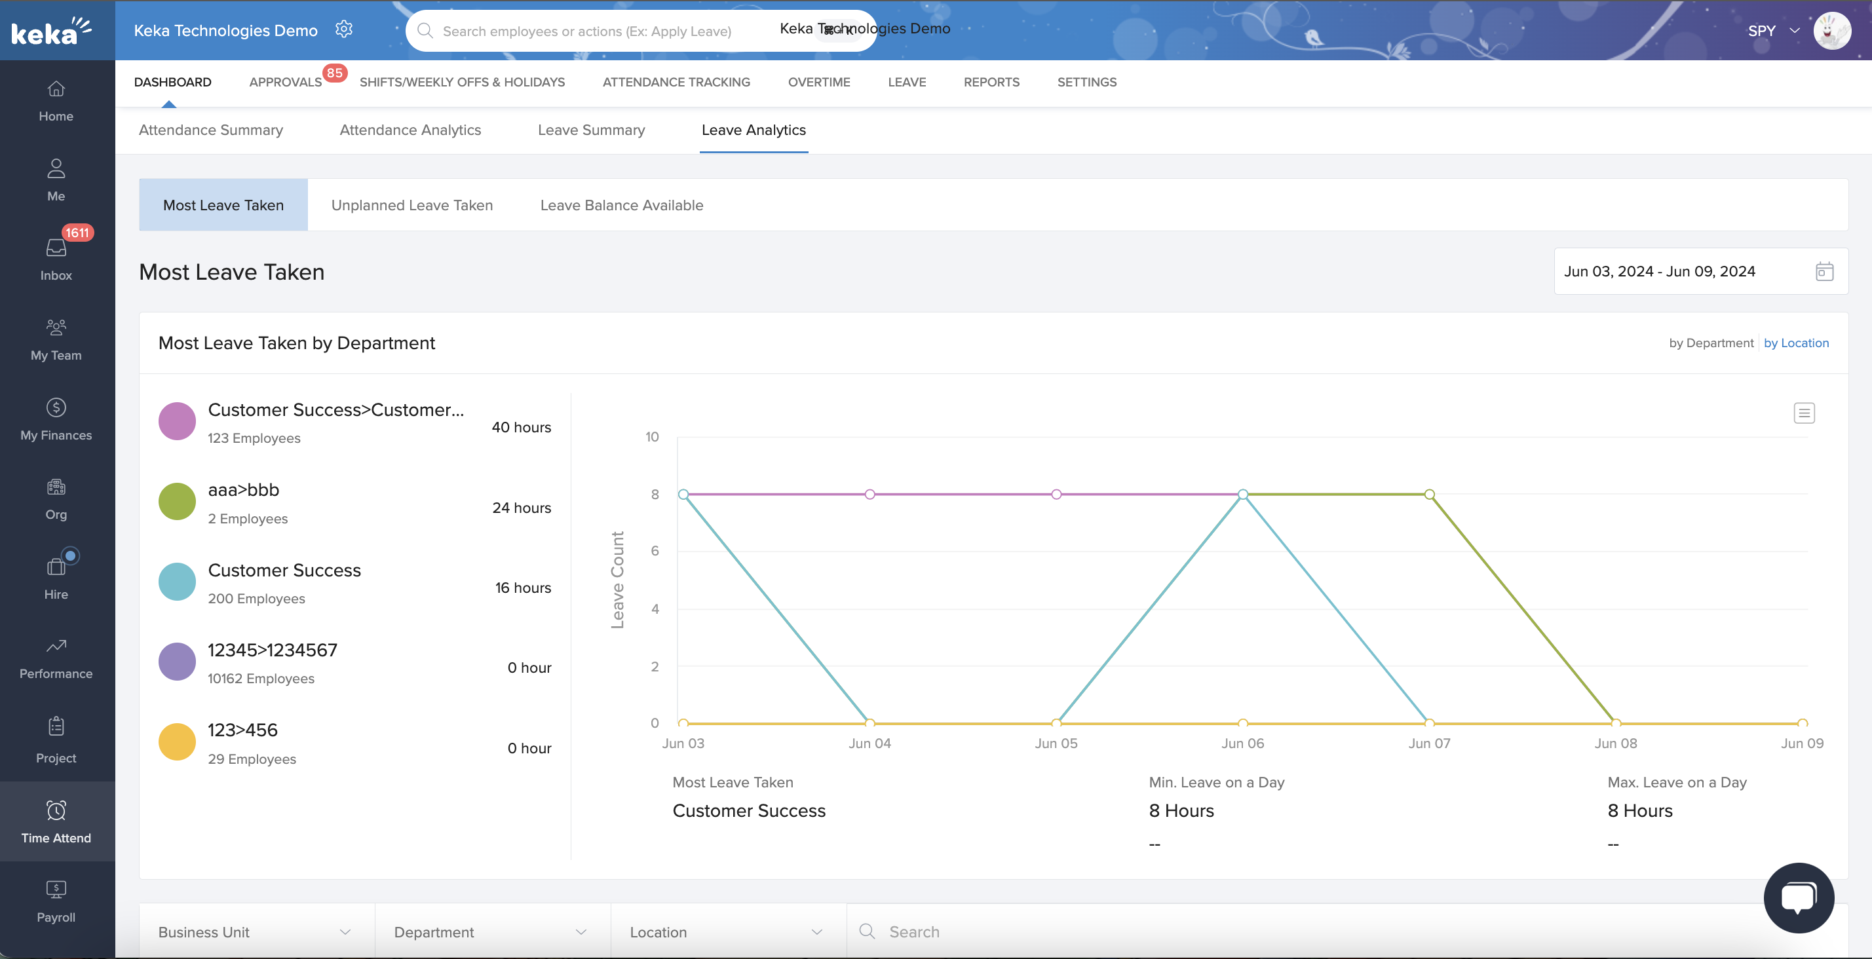Switch to Leave Summary tab

click(x=591, y=130)
